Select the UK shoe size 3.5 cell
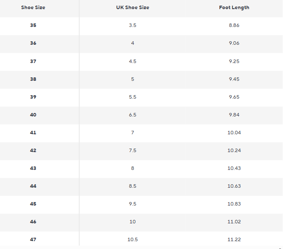The height and width of the screenshot is (249, 283). (x=133, y=26)
